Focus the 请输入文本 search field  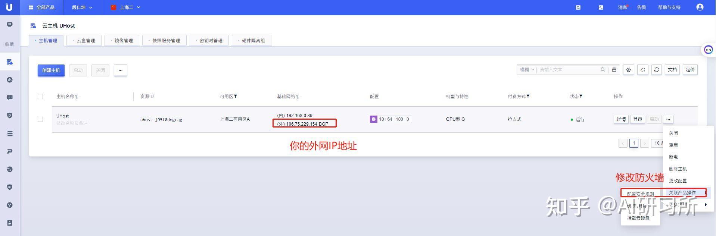click(x=567, y=70)
